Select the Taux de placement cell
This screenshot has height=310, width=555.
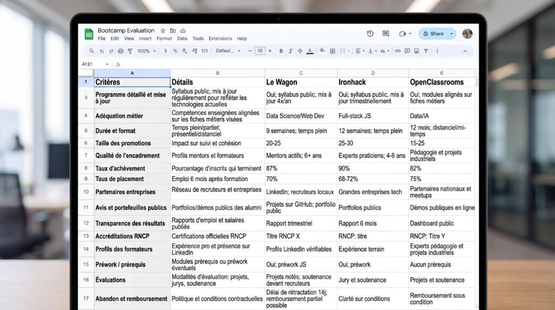coord(132,179)
